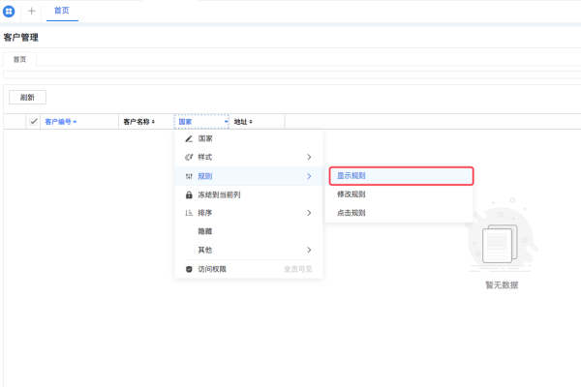Sort by 客户编号 column header
Screen dimensions: 581x387
coord(58,122)
